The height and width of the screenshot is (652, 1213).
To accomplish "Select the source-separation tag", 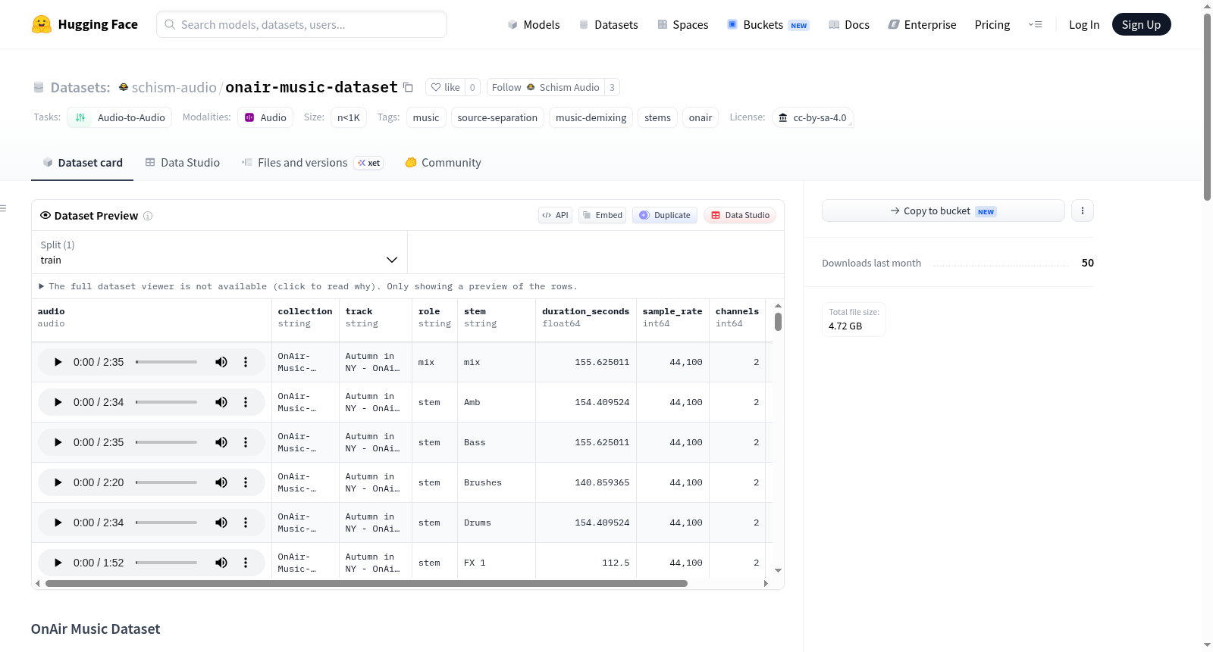I will click(497, 117).
